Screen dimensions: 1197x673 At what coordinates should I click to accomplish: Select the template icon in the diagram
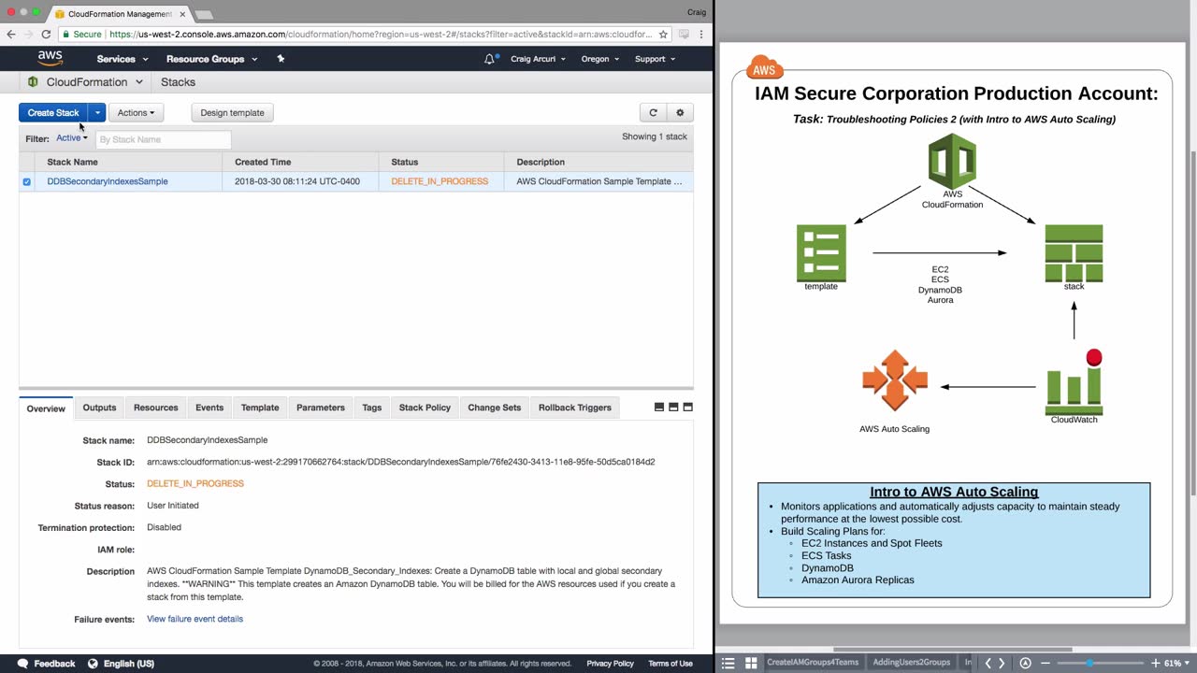821,253
